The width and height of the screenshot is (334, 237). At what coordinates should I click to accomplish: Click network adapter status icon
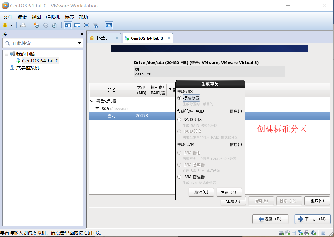[300, 233]
